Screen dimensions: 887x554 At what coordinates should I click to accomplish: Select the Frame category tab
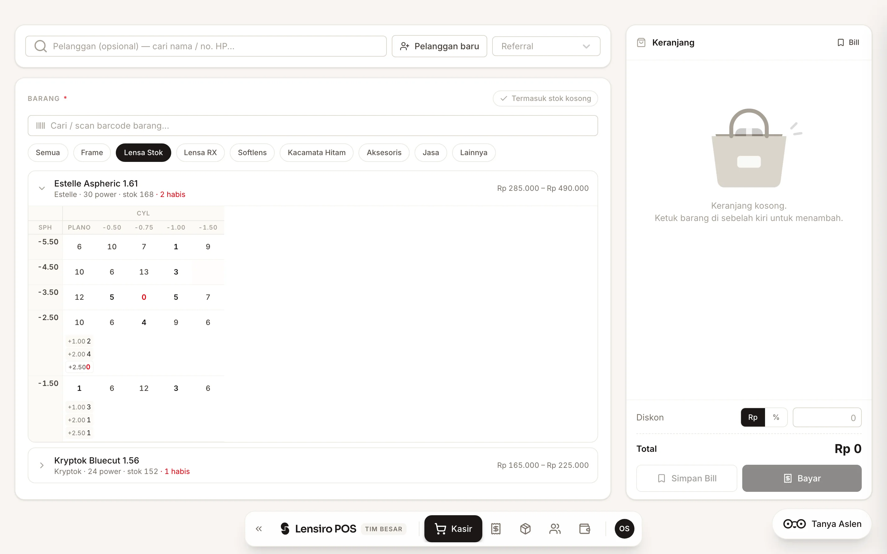point(92,152)
